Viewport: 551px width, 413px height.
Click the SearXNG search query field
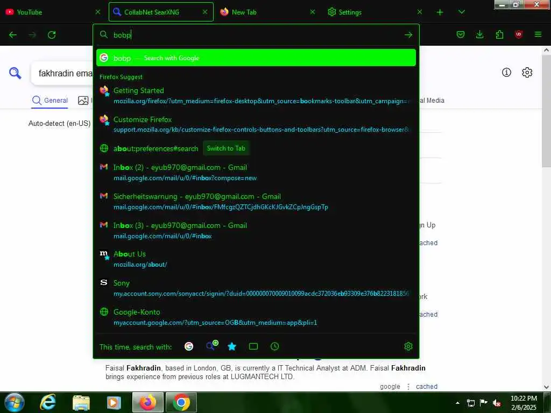pos(62,73)
